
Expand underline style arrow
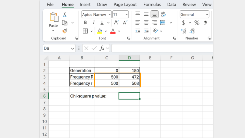click(x=108, y=23)
